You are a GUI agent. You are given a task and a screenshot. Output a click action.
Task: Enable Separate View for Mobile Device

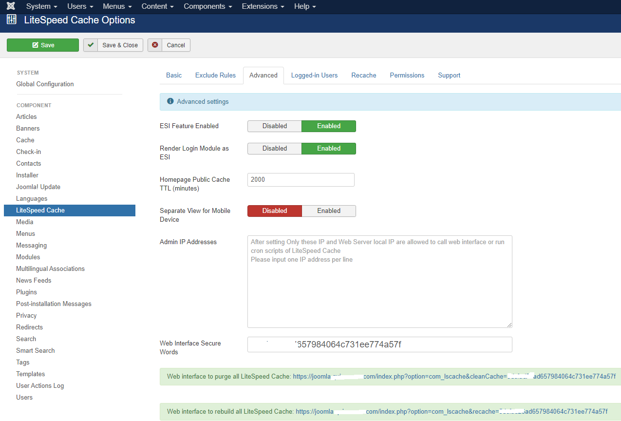pos(329,210)
